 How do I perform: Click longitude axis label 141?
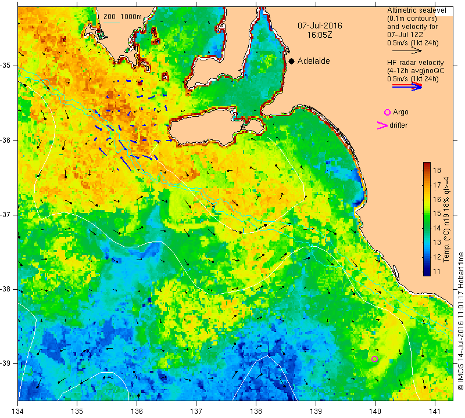[x=435, y=412]
